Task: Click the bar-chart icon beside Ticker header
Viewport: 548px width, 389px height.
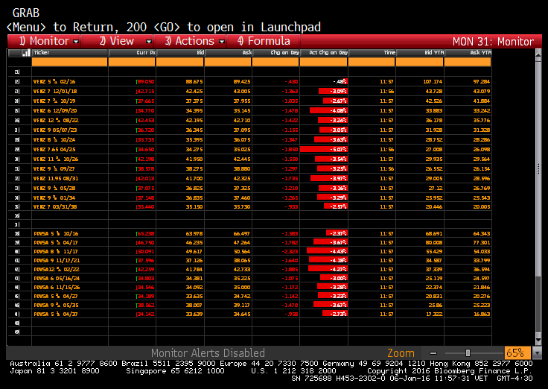Action: (25, 53)
